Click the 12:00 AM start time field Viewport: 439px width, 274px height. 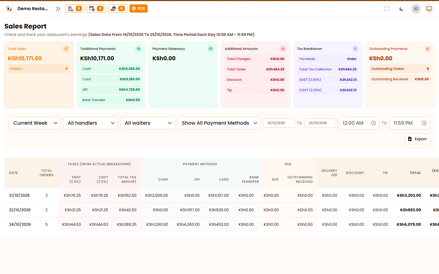click(359, 123)
